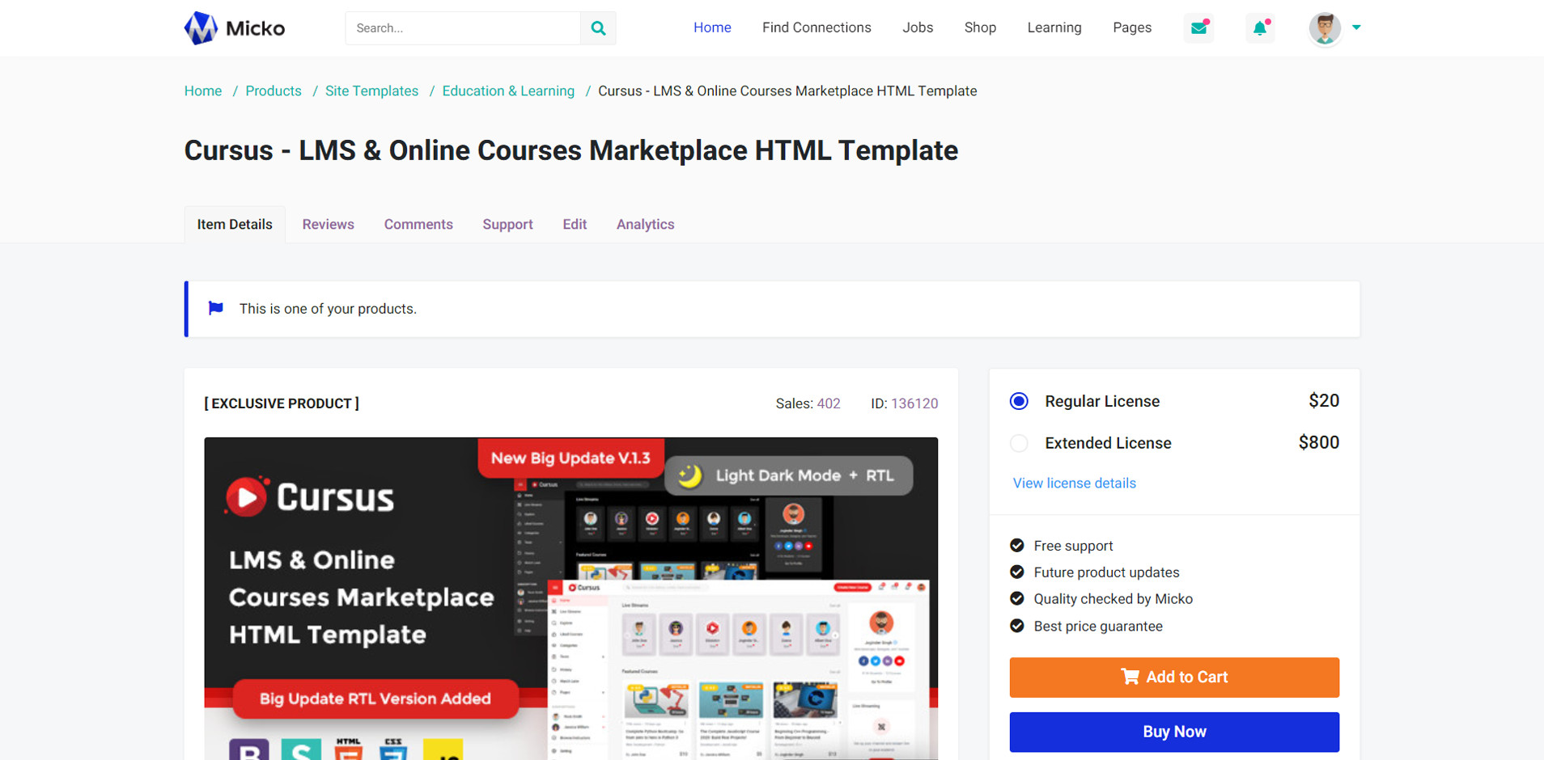
Task: Open the Pages navigation menu
Action: 1131,27
